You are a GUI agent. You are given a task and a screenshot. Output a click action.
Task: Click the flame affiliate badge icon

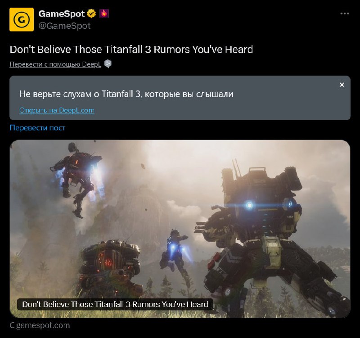(104, 14)
